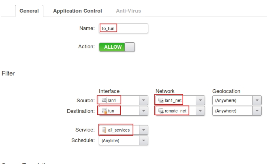The height and width of the screenshot is (164, 267).
Task: Open the Source Network dropdown arrow
Action: 201,100
